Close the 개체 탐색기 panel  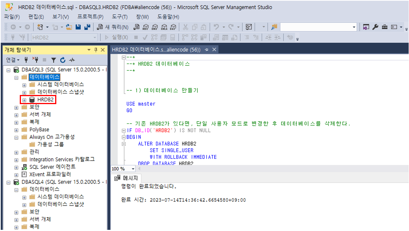[103, 50]
